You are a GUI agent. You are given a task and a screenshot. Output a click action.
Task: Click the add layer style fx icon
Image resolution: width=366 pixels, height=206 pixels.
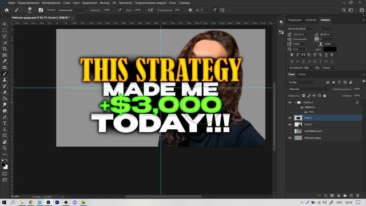pyautogui.click(x=325, y=196)
